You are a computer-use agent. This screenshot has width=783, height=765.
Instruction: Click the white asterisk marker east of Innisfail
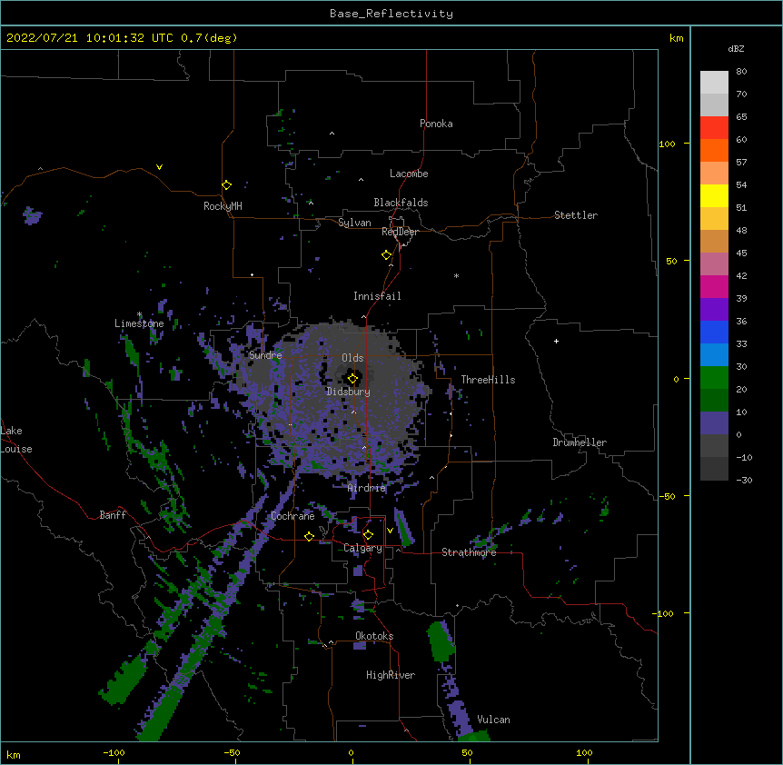point(456,275)
